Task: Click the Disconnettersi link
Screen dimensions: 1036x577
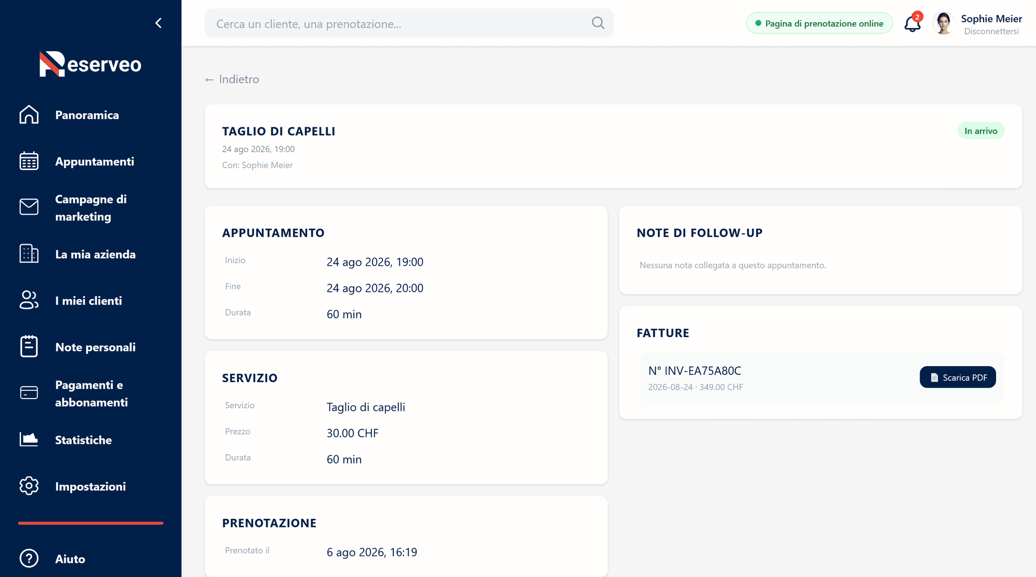Action: coord(991,31)
